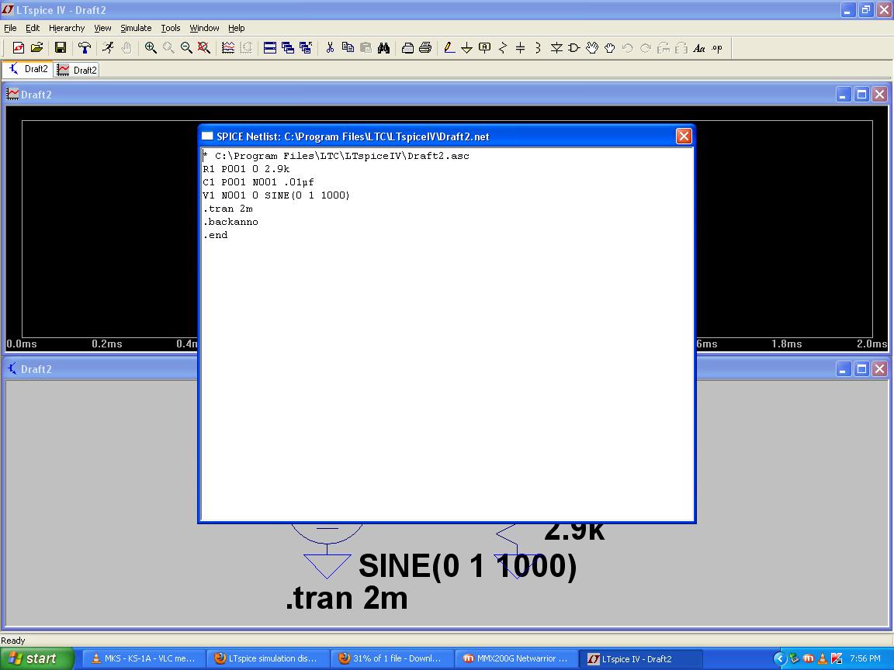Screen dimensions: 894x670
Task: Switch to the VLC media player taskbar button
Action: pos(144,658)
